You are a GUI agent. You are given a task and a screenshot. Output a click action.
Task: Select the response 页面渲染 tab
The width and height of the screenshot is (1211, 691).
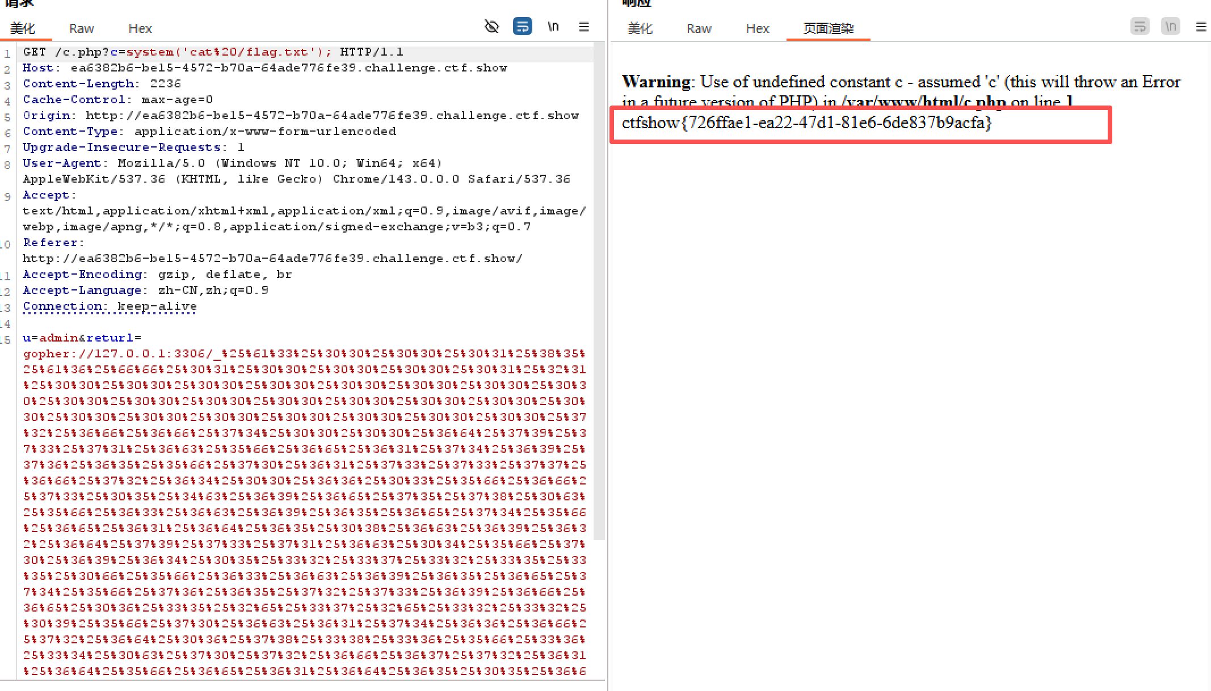tap(829, 28)
